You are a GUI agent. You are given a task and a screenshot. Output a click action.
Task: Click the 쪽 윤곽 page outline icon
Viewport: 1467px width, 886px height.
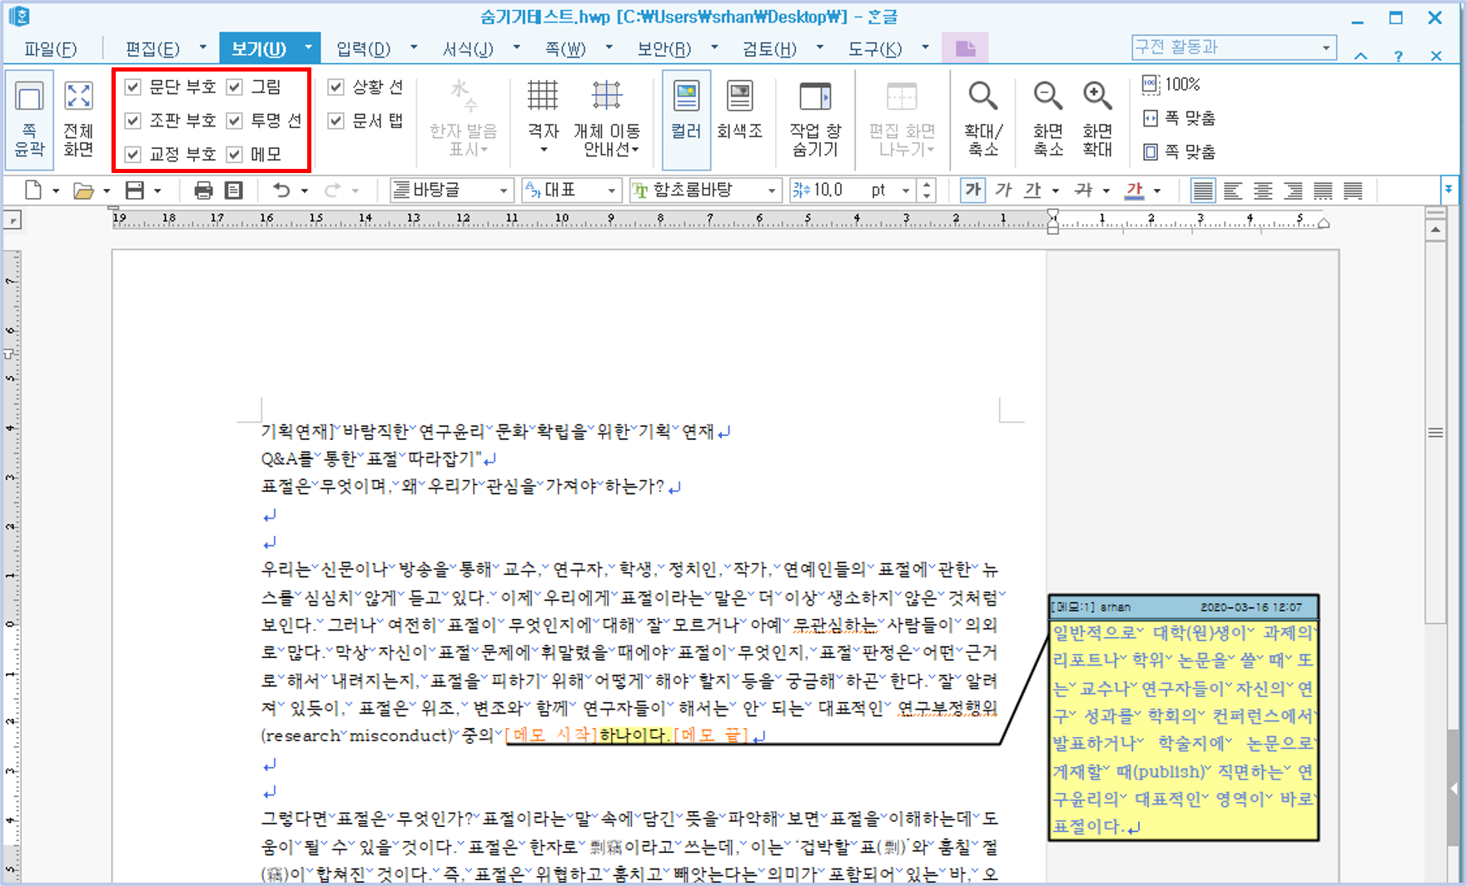point(29,119)
